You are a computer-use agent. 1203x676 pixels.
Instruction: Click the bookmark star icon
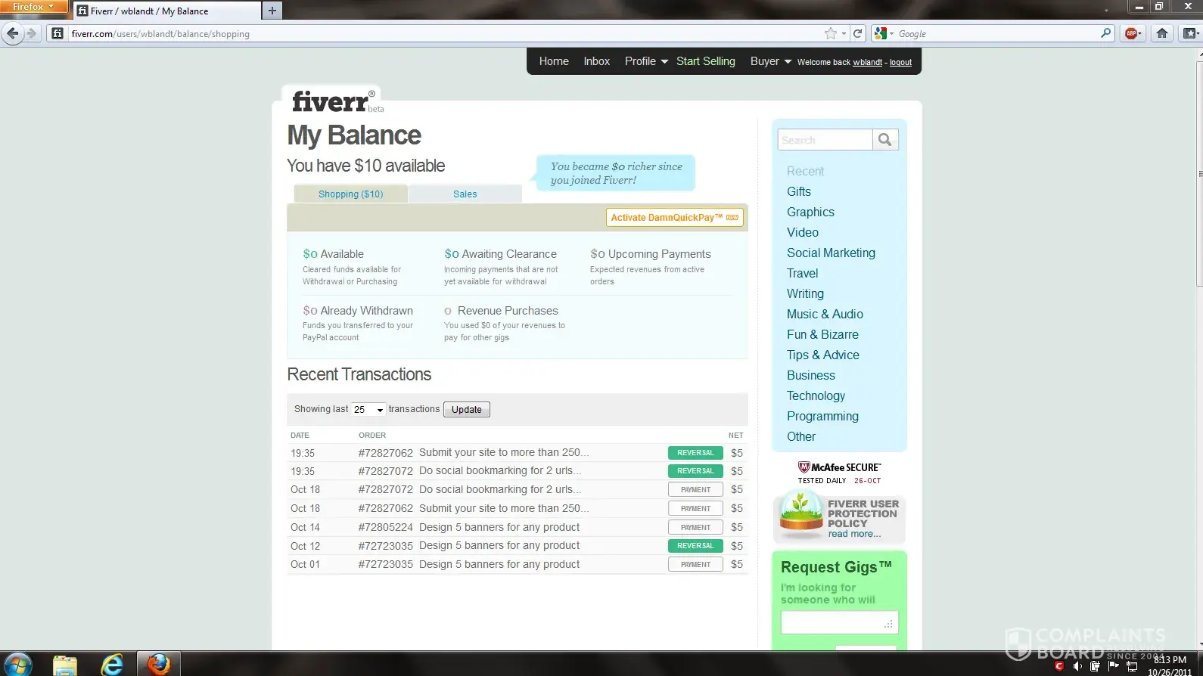point(831,33)
